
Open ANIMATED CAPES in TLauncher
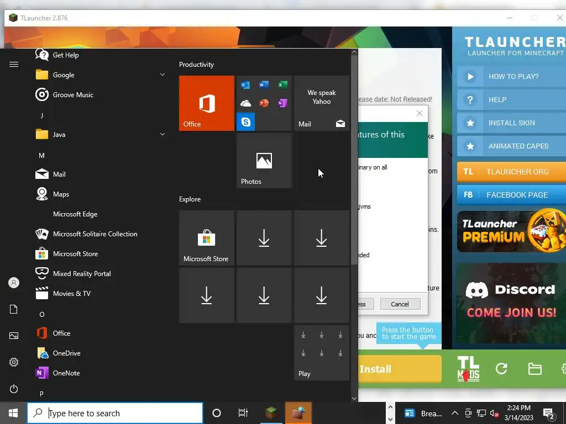511,146
